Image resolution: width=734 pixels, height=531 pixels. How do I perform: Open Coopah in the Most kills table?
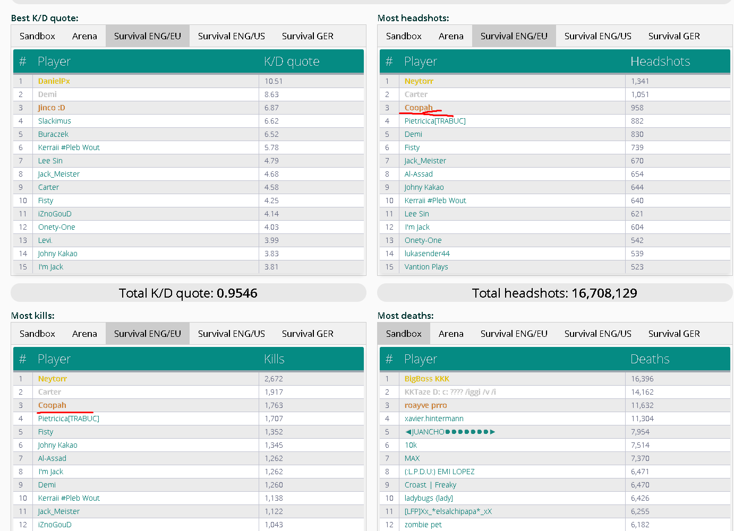point(52,405)
